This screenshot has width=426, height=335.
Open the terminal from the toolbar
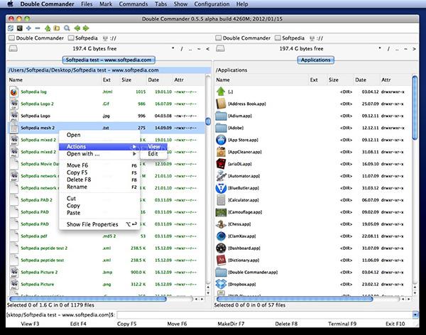point(20,28)
